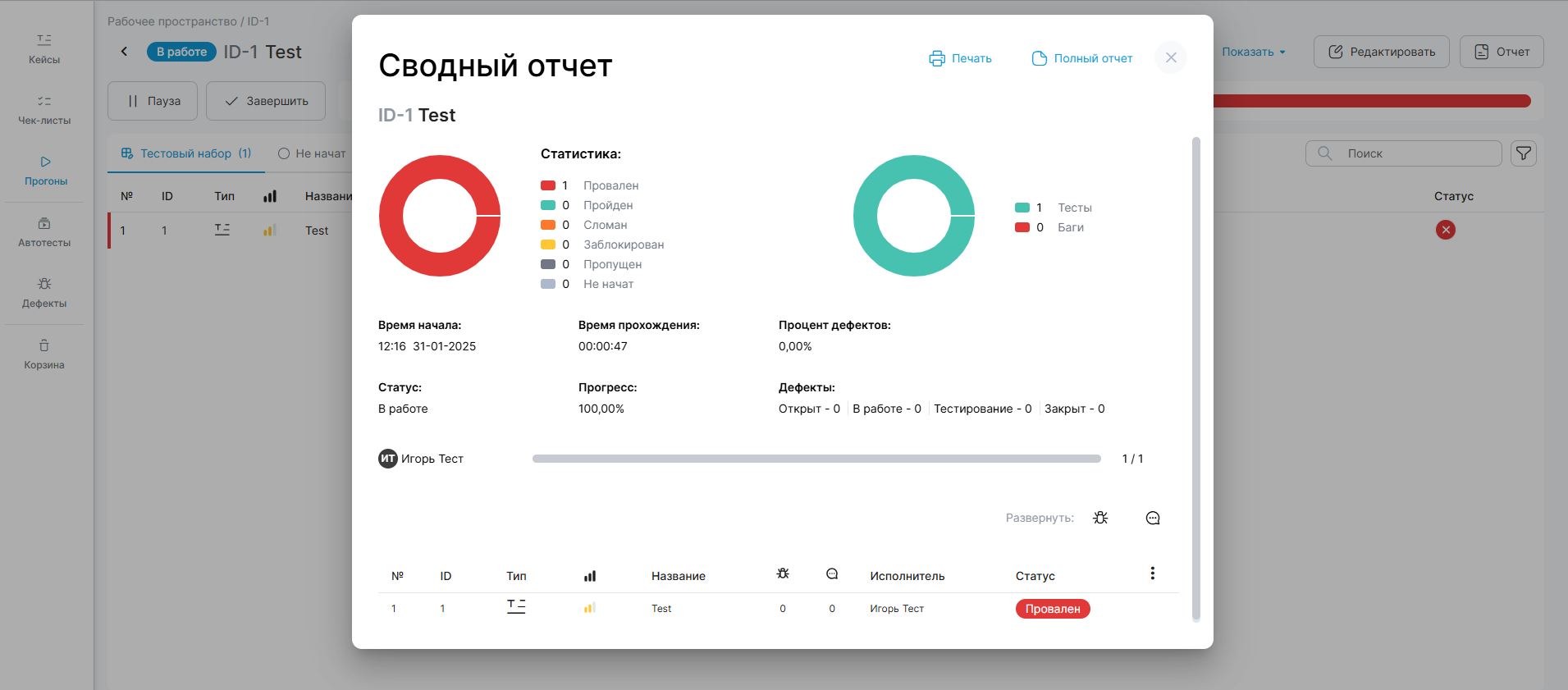Click the red Баги legend swatch
The image size is (1568, 690).
[1022, 227]
